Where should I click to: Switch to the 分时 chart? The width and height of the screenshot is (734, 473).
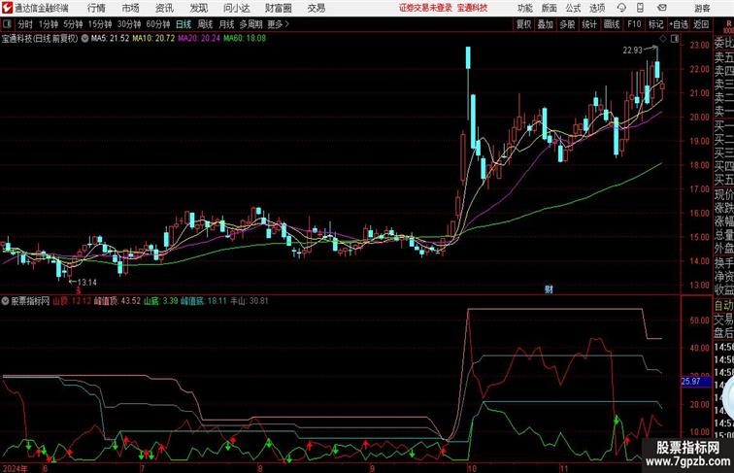[x=25, y=24]
